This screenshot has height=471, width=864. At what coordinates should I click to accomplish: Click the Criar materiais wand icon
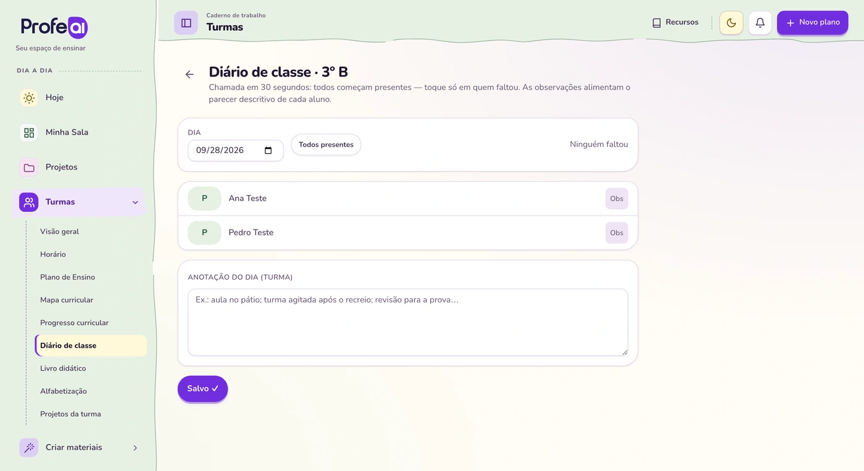click(29, 448)
